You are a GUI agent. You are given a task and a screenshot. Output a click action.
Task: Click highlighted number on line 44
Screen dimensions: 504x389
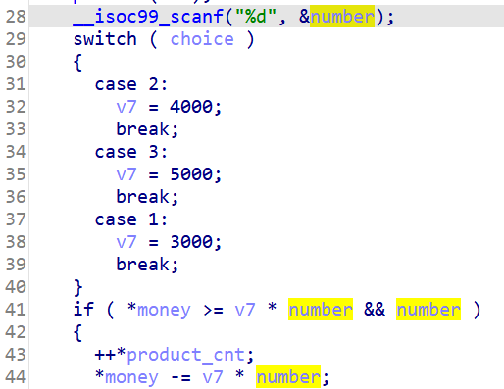coord(288,377)
